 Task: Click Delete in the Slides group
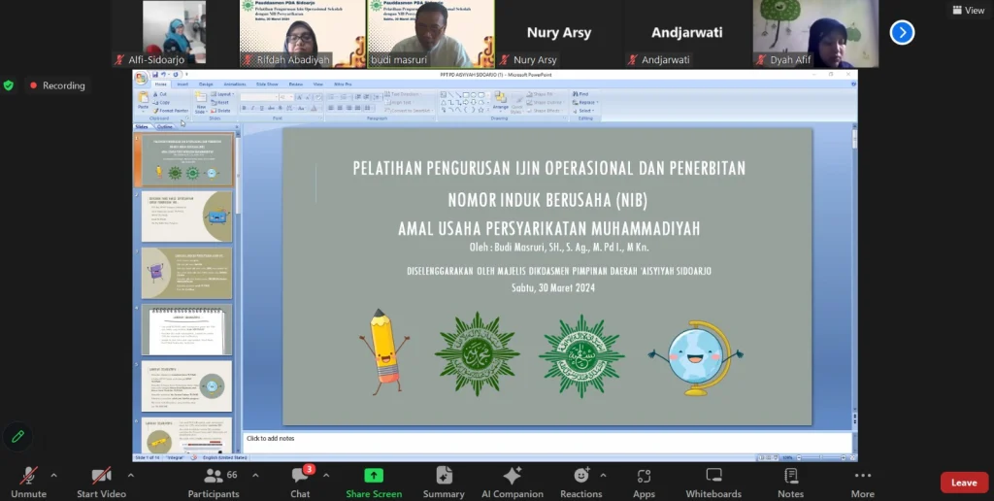(220, 111)
